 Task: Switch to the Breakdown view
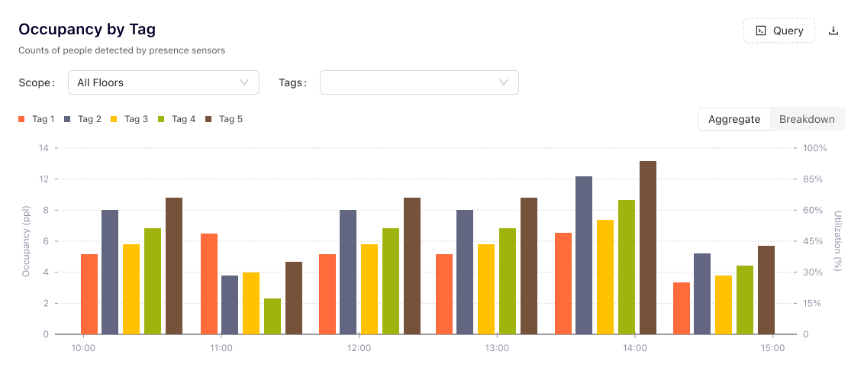807,119
